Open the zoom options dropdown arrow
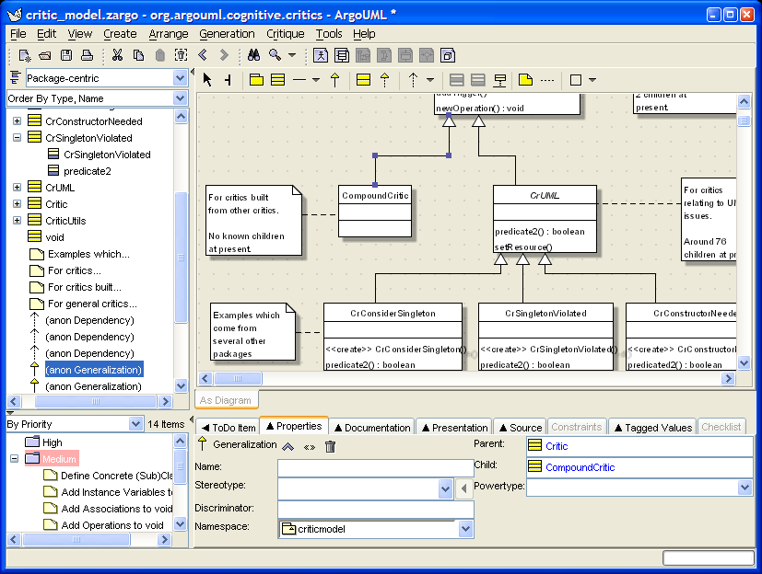The image size is (762, 574). (x=292, y=55)
